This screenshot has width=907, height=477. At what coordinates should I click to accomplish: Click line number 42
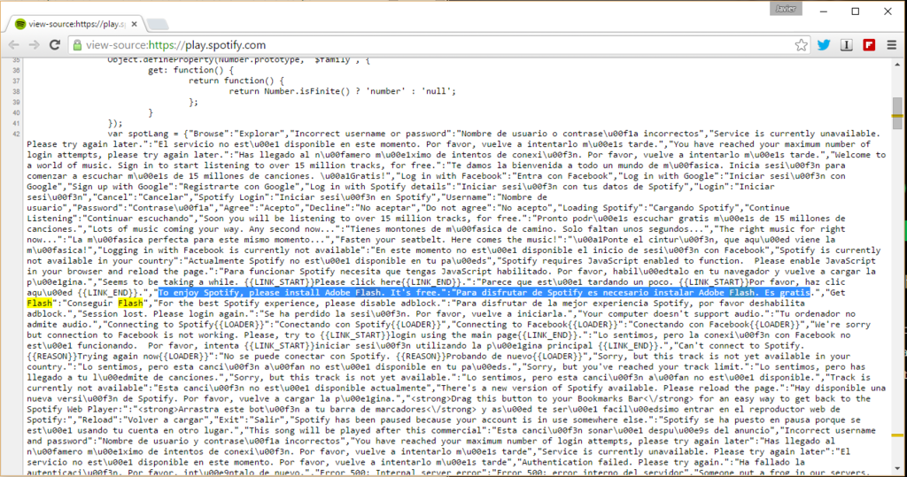click(16, 135)
